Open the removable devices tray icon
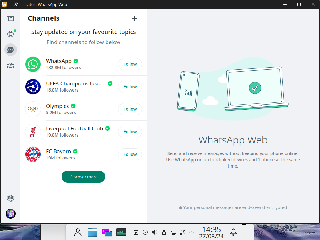The height and width of the screenshot is (240, 320). (x=164, y=232)
